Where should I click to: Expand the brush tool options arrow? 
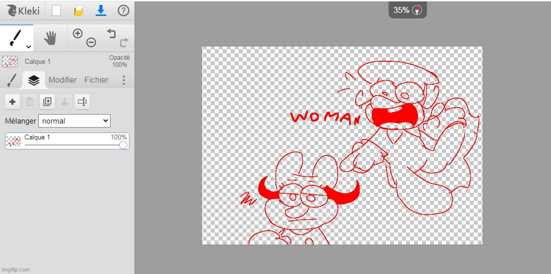click(29, 47)
